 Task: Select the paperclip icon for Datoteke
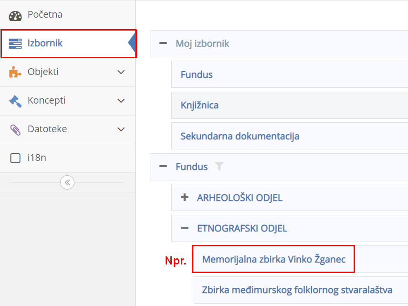coord(15,129)
